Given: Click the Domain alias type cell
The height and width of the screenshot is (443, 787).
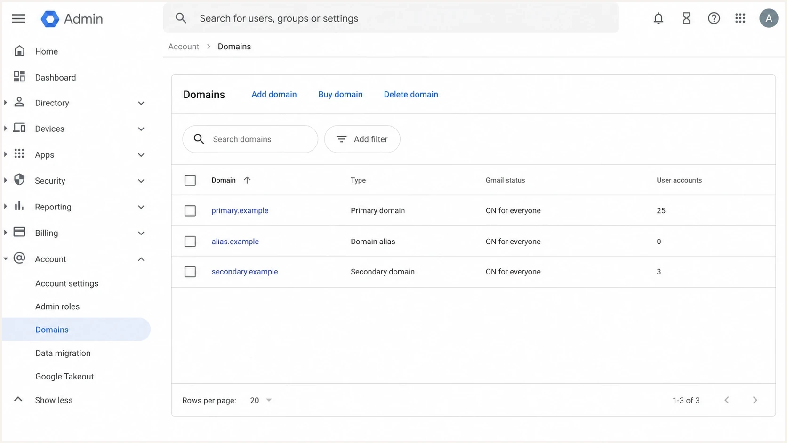Looking at the screenshot, I should click(x=373, y=242).
